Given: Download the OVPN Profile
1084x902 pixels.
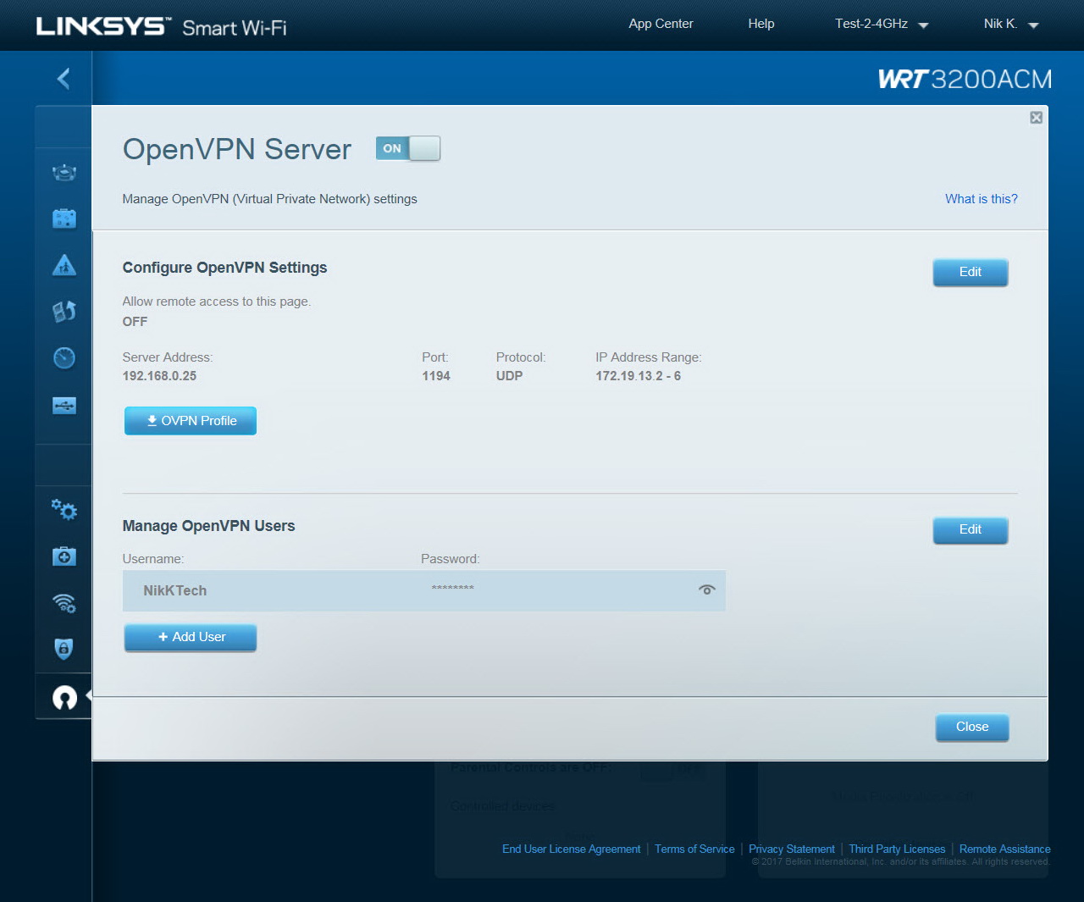Looking at the screenshot, I should click(x=191, y=421).
